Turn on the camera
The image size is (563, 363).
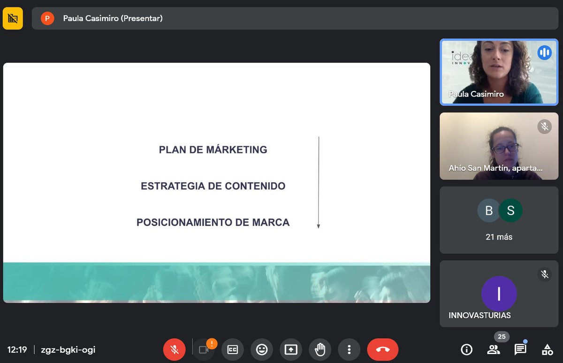coord(204,349)
